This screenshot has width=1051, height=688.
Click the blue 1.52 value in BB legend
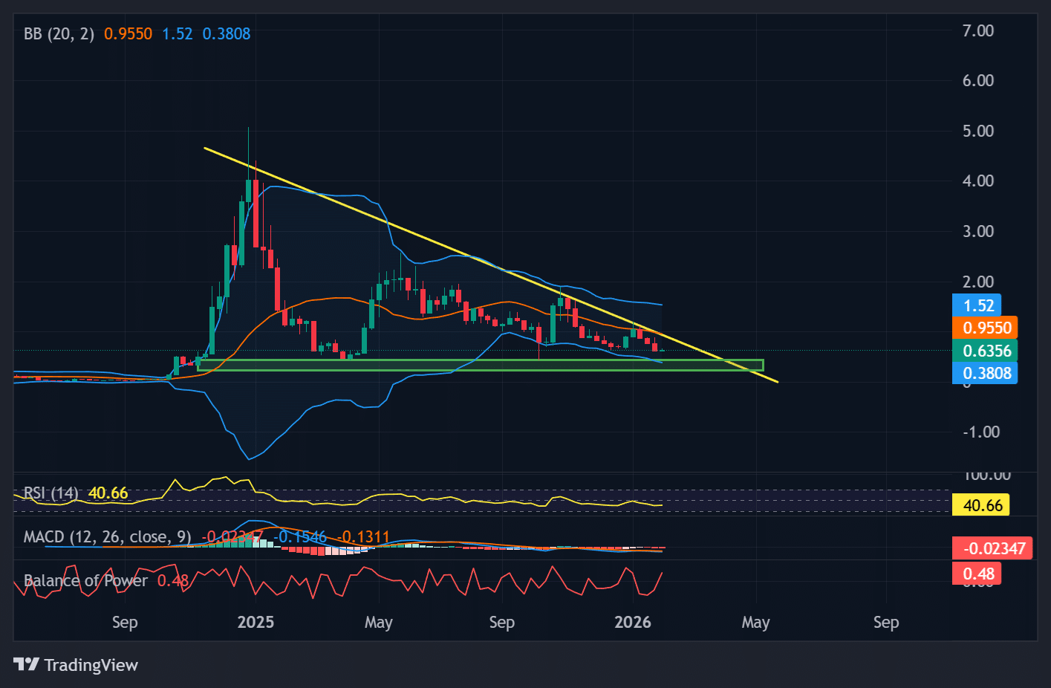[177, 33]
